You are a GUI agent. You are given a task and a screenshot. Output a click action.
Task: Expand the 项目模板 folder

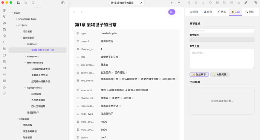(x=21, y=31)
